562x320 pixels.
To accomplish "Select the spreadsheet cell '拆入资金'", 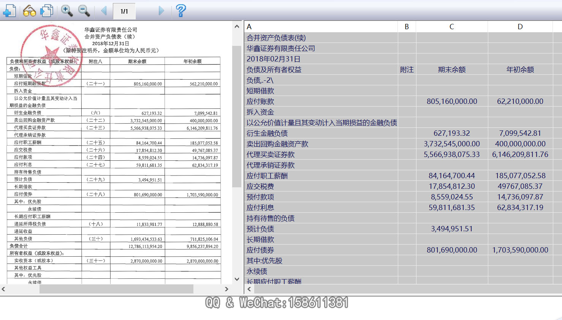I will [321, 112].
